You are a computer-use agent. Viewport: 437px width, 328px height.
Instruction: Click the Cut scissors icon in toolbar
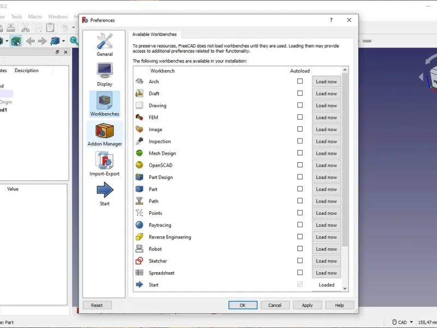pos(25,28)
